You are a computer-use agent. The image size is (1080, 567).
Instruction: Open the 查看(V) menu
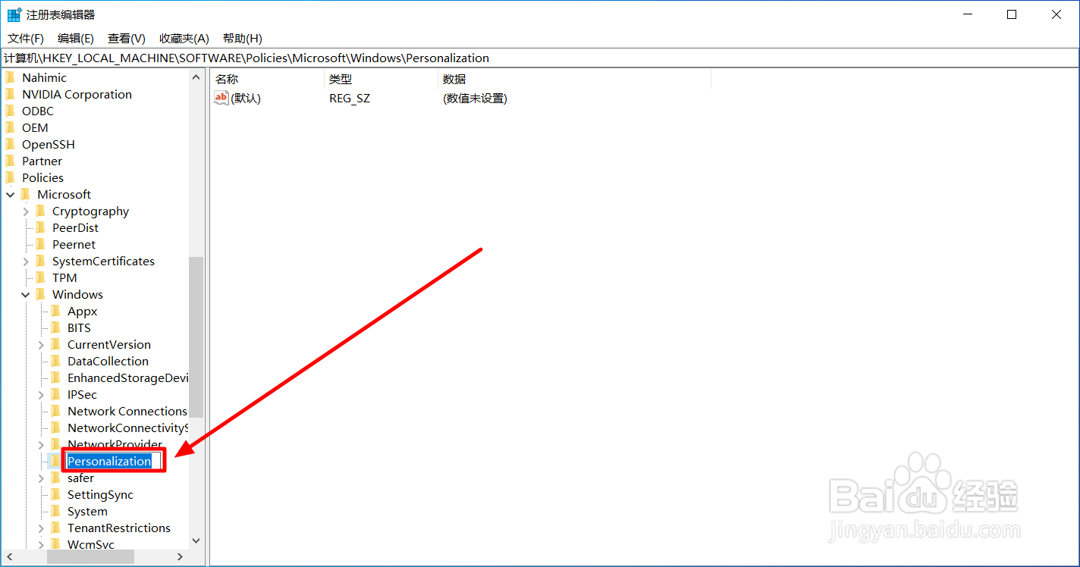pos(125,38)
